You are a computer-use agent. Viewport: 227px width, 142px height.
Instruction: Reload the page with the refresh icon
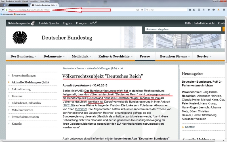tap(142, 10)
